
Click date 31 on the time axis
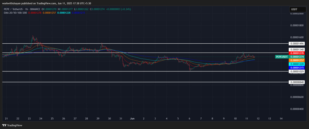click(121, 118)
